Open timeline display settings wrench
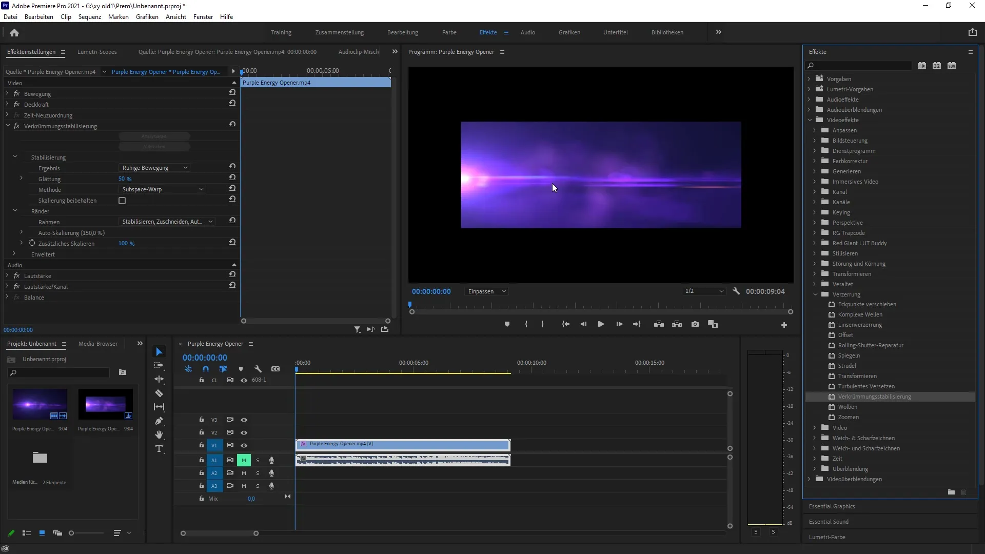Viewport: 985px width, 554px height. click(x=258, y=369)
